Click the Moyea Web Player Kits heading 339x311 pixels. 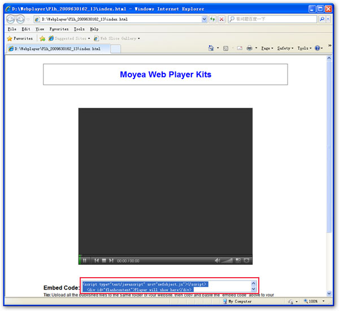point(166,75)
